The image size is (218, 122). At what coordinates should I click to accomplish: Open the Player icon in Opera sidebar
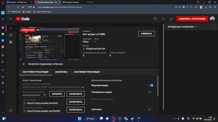pyautogui.click(x=3, y=55)
